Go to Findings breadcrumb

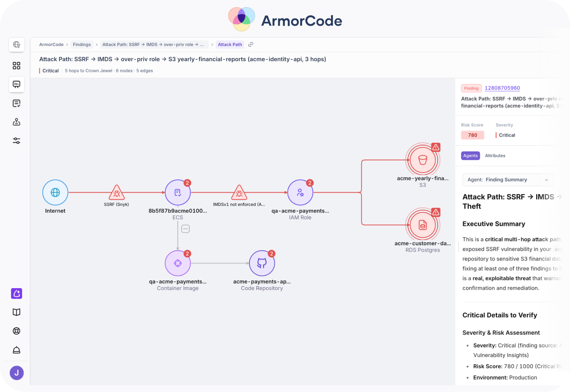point(82,45)
